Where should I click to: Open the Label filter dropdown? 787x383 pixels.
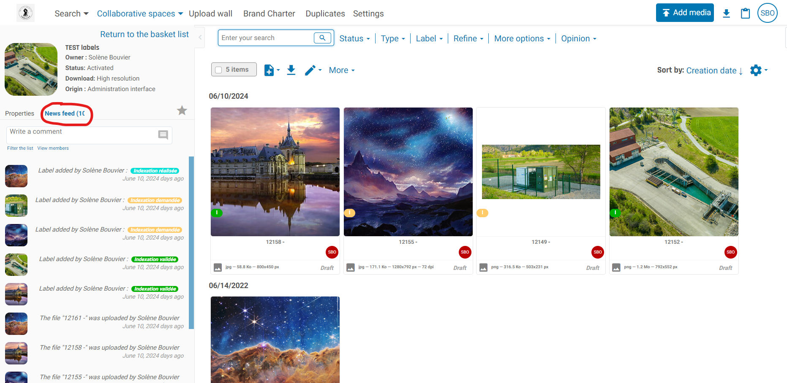429,39
